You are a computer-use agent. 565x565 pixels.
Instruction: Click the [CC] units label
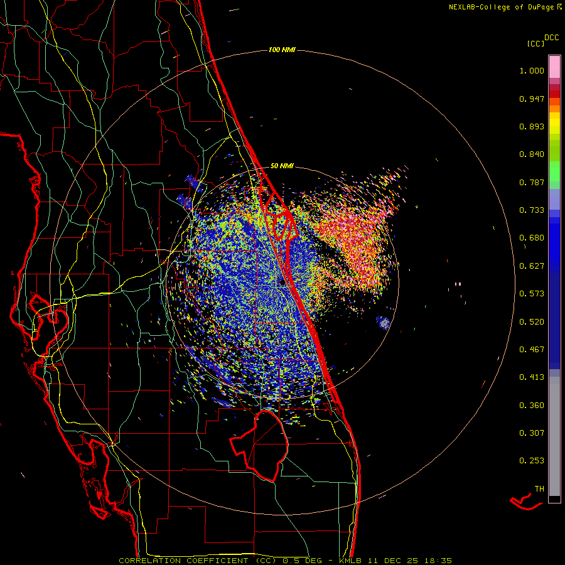pyautogui.click(x=535, y=43)
